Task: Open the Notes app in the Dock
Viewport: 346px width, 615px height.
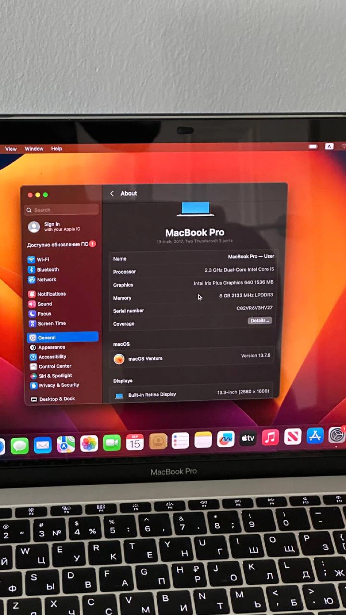Action: [203, 439]
